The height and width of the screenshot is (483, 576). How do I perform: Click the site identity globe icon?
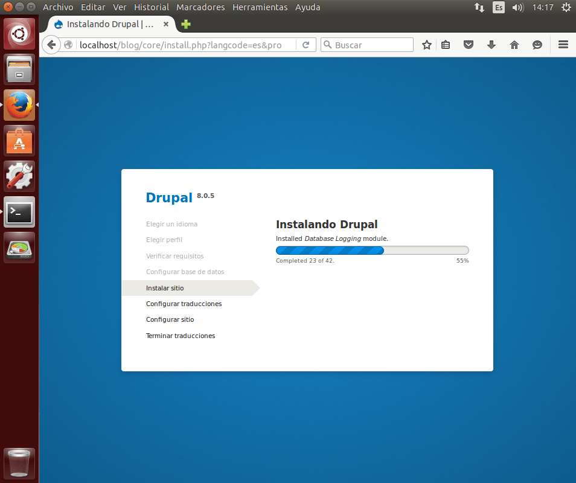tap(68, 45)
